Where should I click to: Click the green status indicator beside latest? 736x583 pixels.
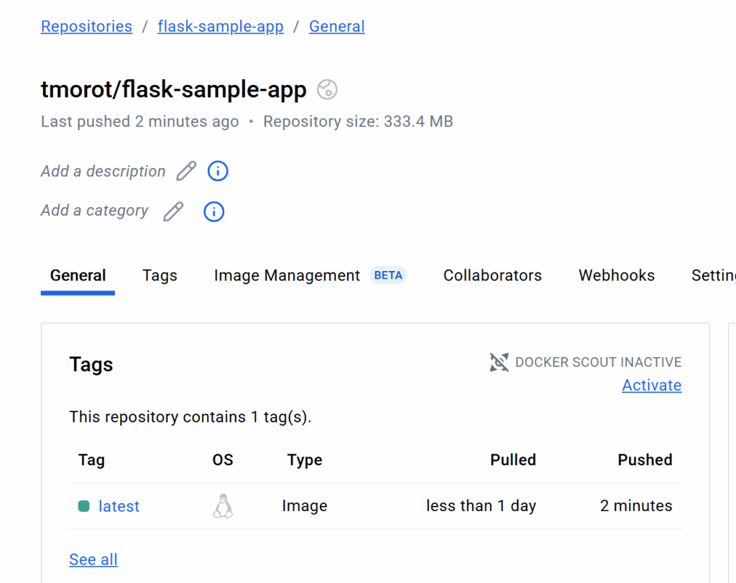pyautogui.click(x=83, y=506)
